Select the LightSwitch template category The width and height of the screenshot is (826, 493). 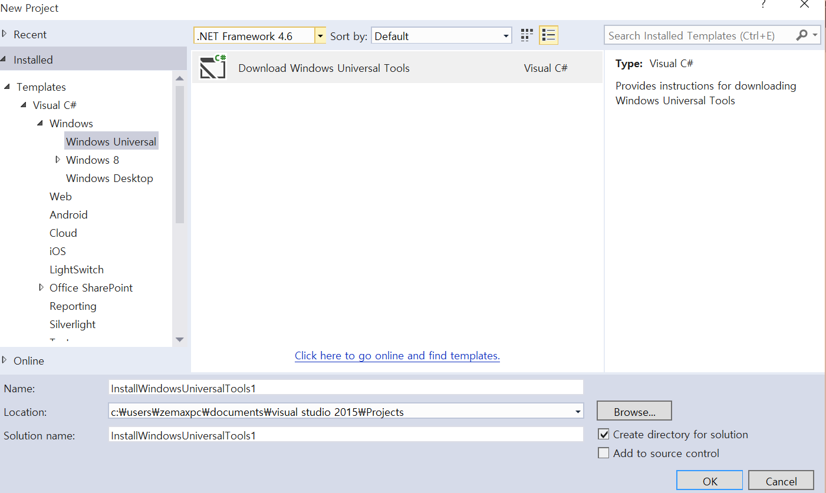point(77,269)
